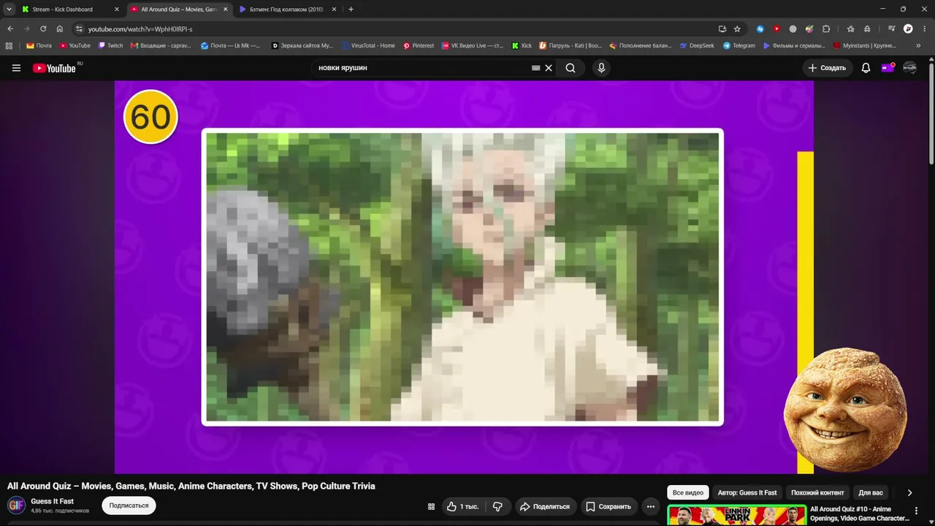Go forward to the next page
The image size is (935, 526).
(x=27, y=28)
